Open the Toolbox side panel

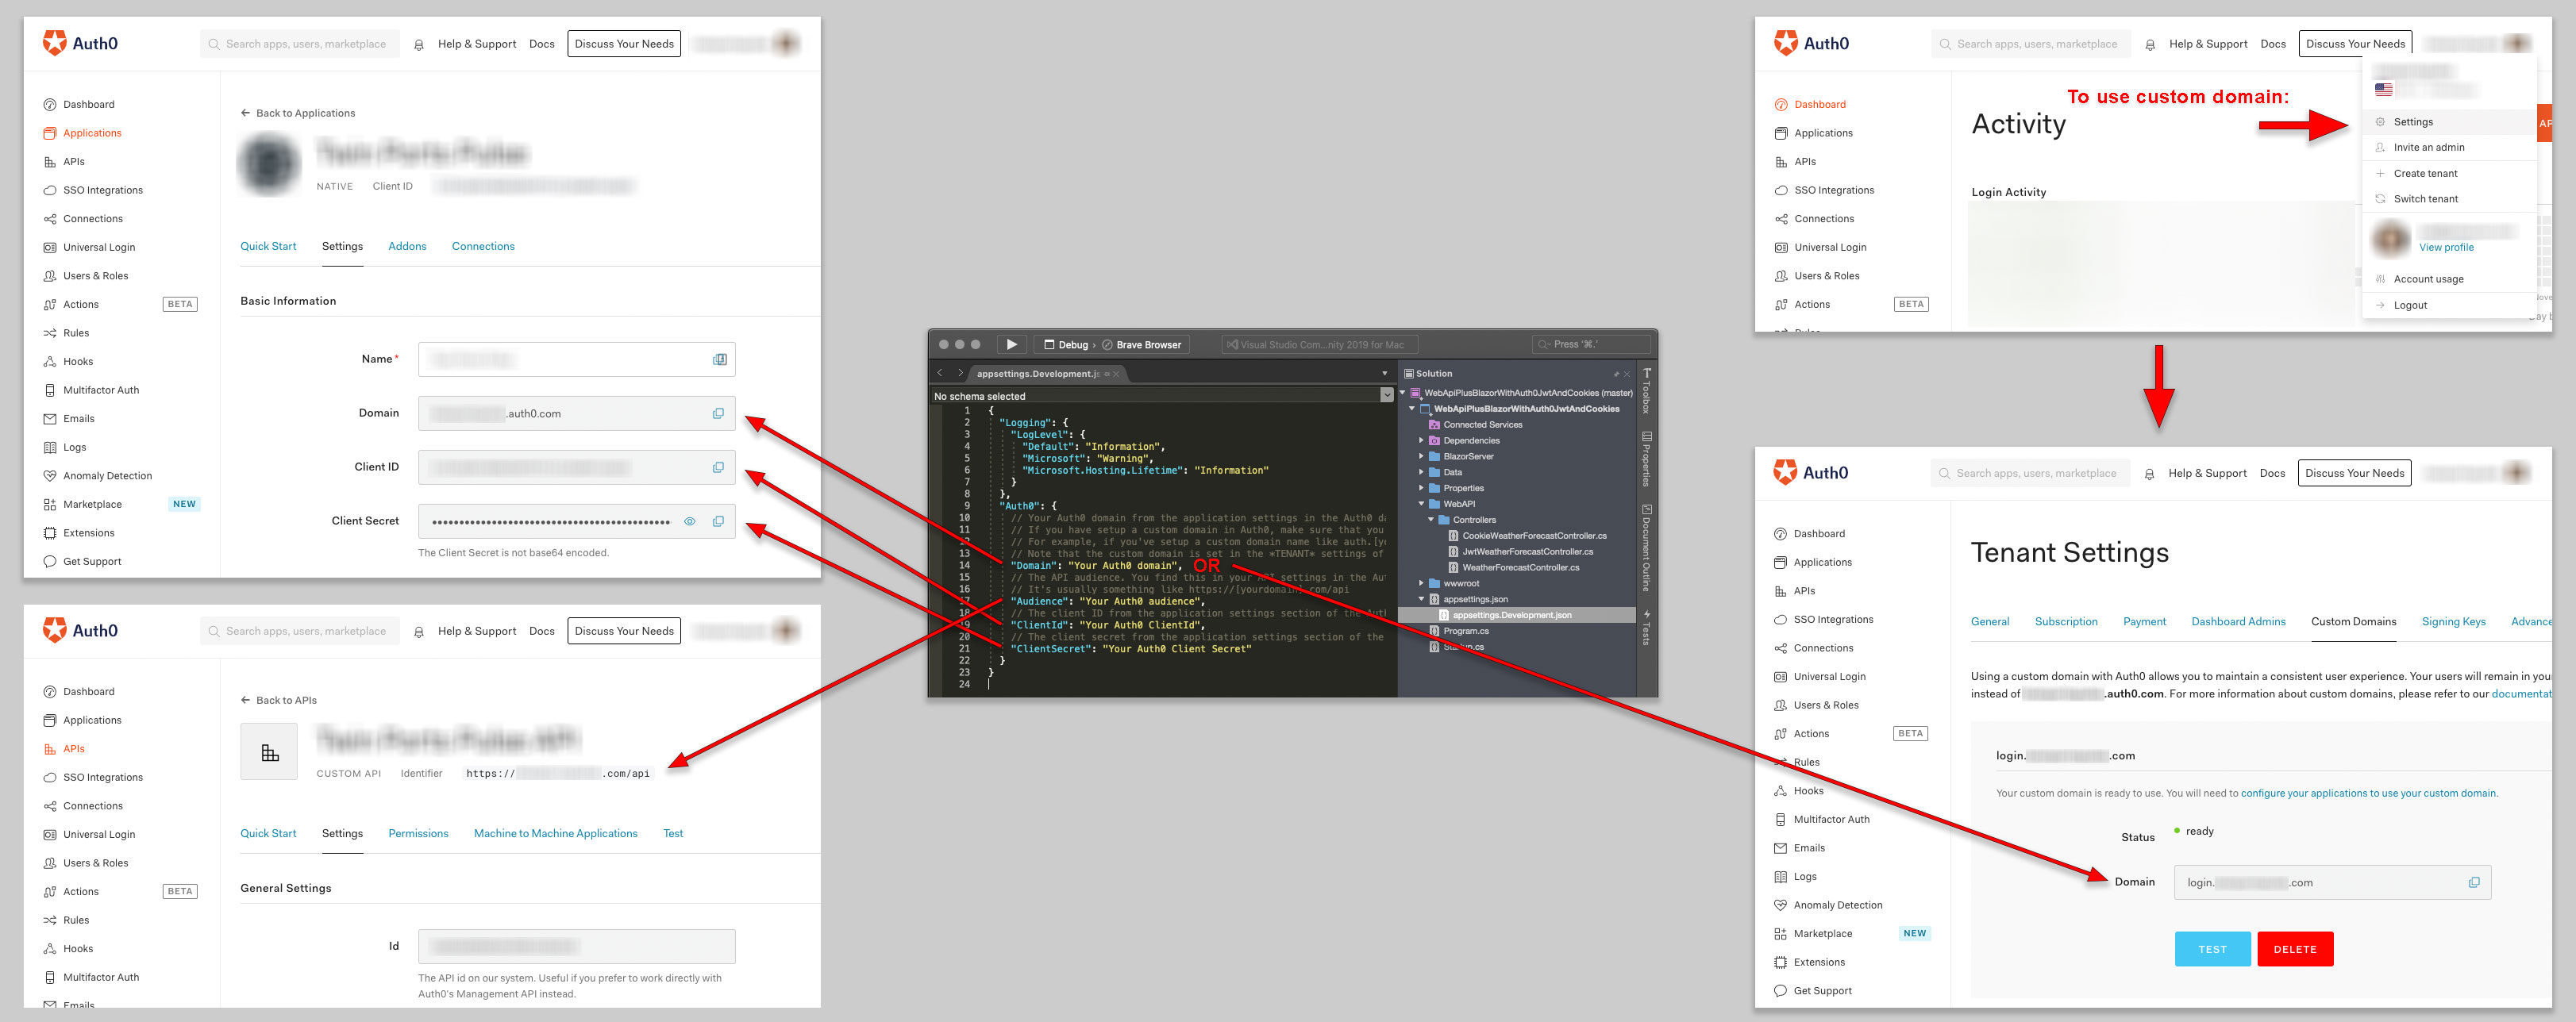click(x=1646, y=390)
